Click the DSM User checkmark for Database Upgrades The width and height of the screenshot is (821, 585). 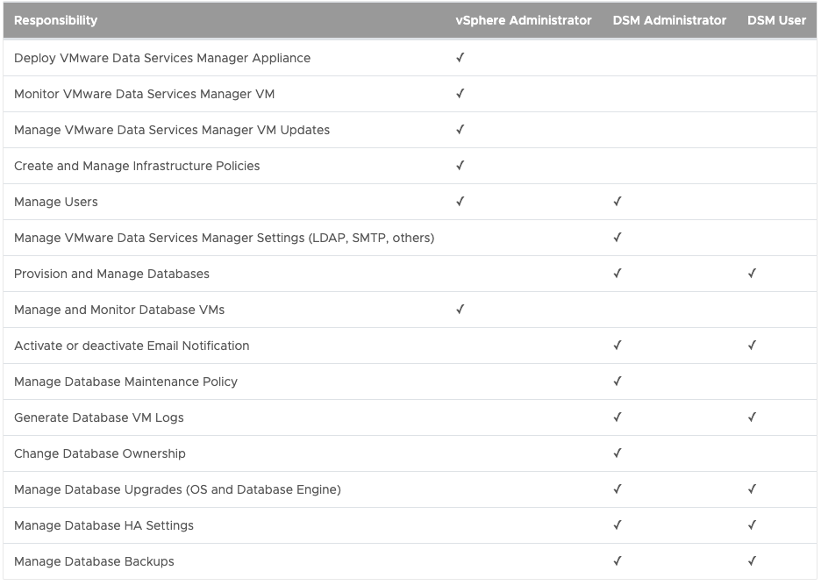[x=752, y=489]
